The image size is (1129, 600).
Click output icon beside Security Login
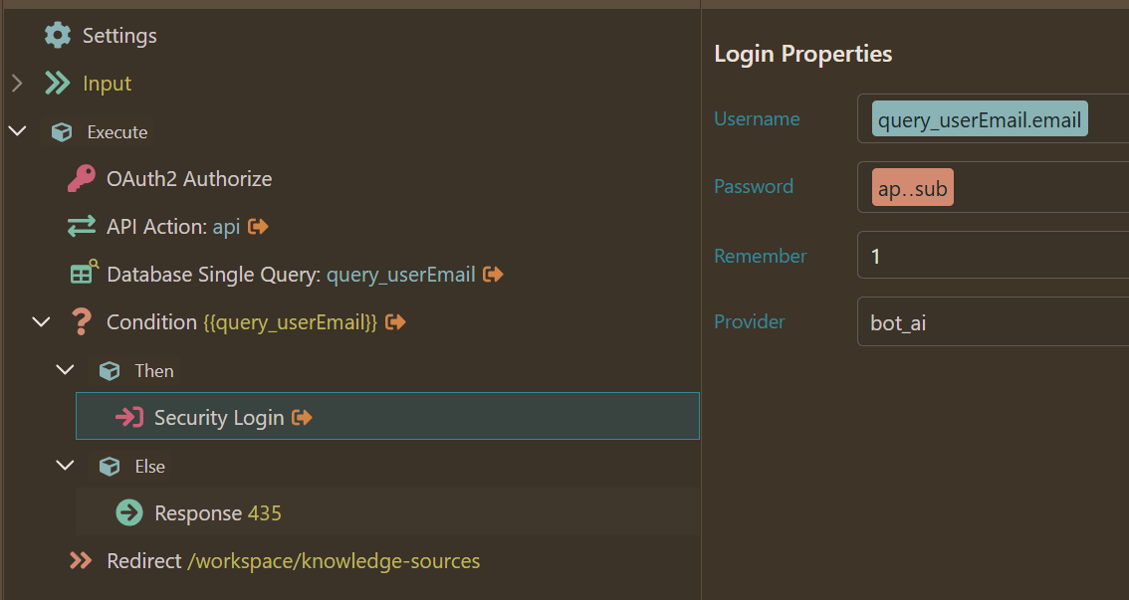(x=302, y=418)
